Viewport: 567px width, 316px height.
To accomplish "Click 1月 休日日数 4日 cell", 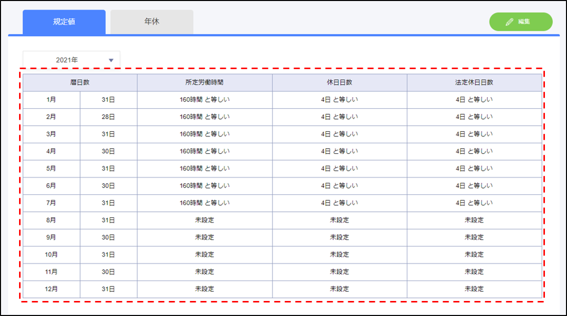I will (x=340, y=100).
